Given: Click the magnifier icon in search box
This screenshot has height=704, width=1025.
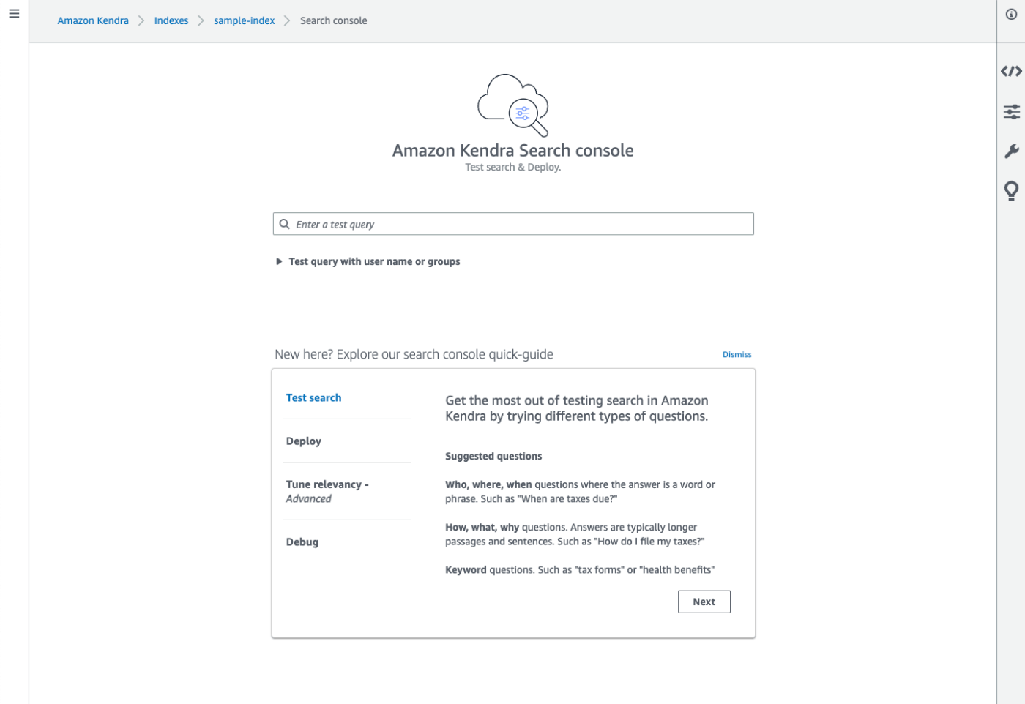Looking at the screenshot, I should pyautogui.click(x=285, y=224).
